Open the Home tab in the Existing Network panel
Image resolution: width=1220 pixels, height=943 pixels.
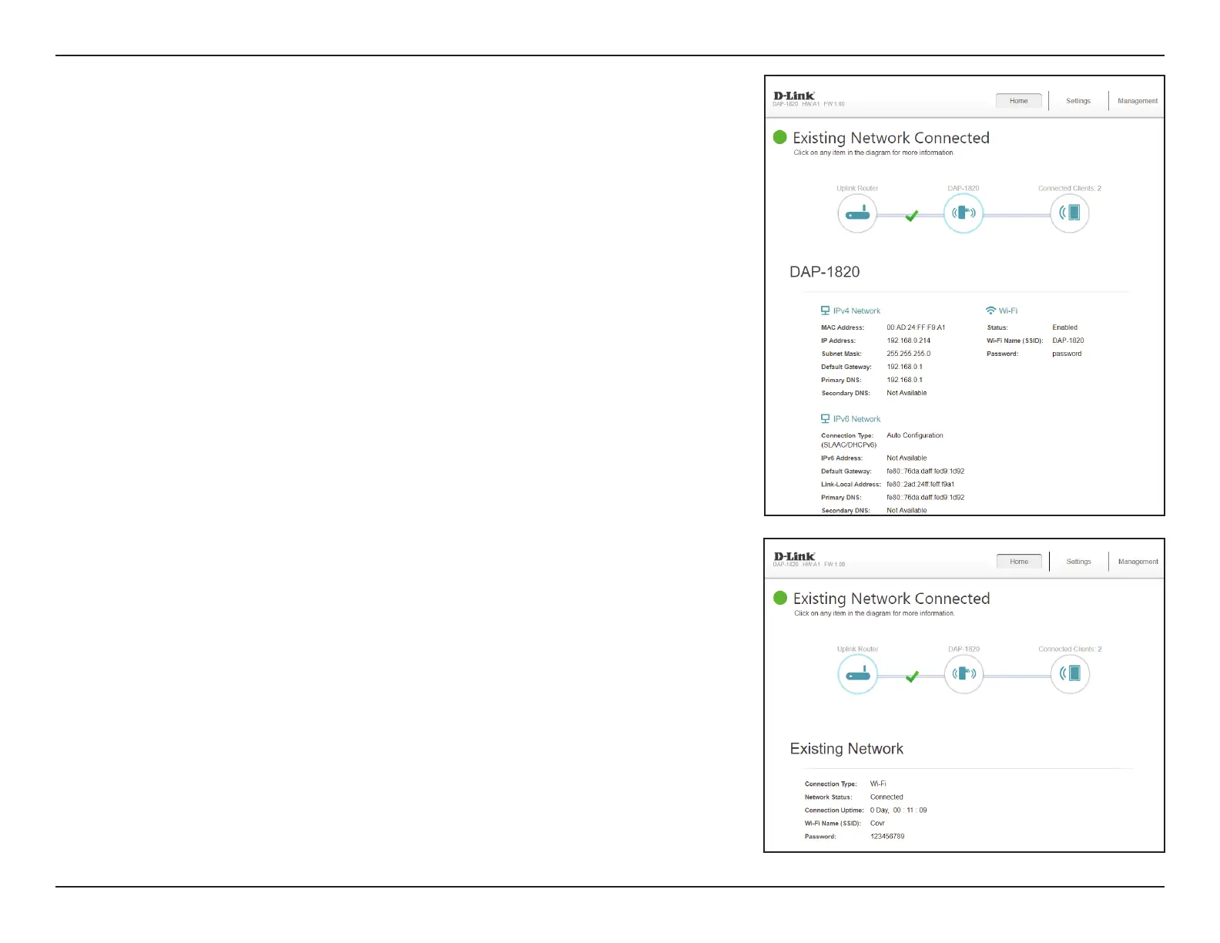pos(1019,562)
